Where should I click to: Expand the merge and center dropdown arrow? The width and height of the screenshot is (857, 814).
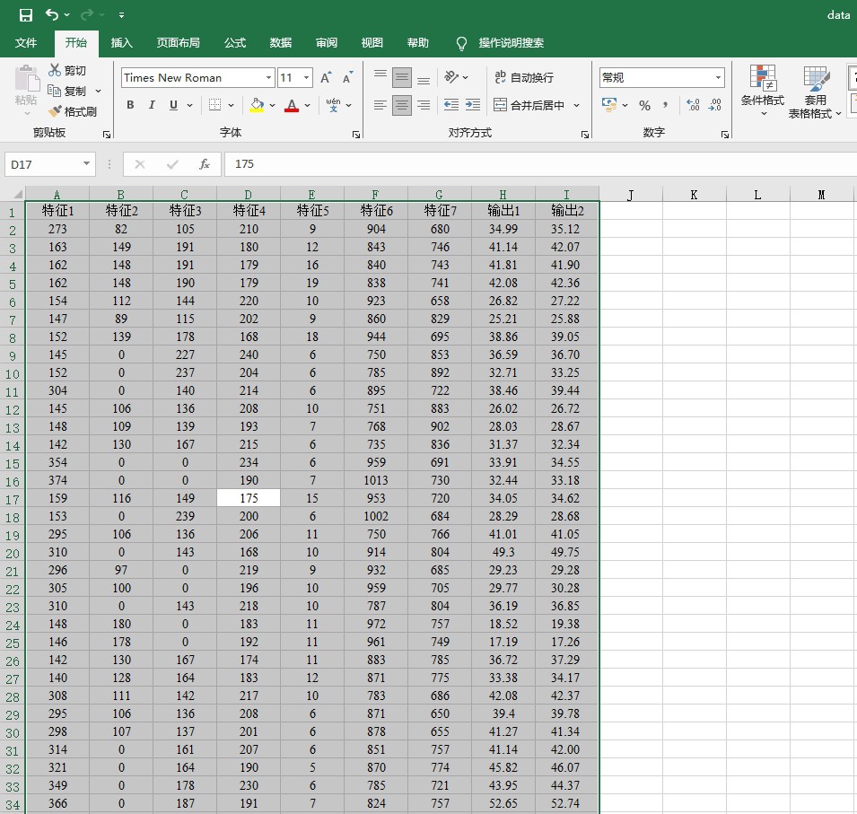[x=577, y=106]
